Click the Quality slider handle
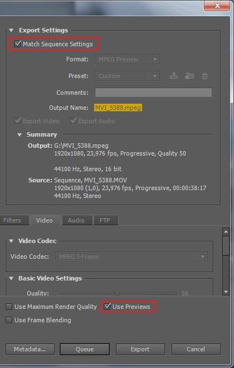 117,293
